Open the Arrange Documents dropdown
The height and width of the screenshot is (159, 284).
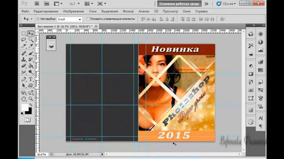click(89, 4)
